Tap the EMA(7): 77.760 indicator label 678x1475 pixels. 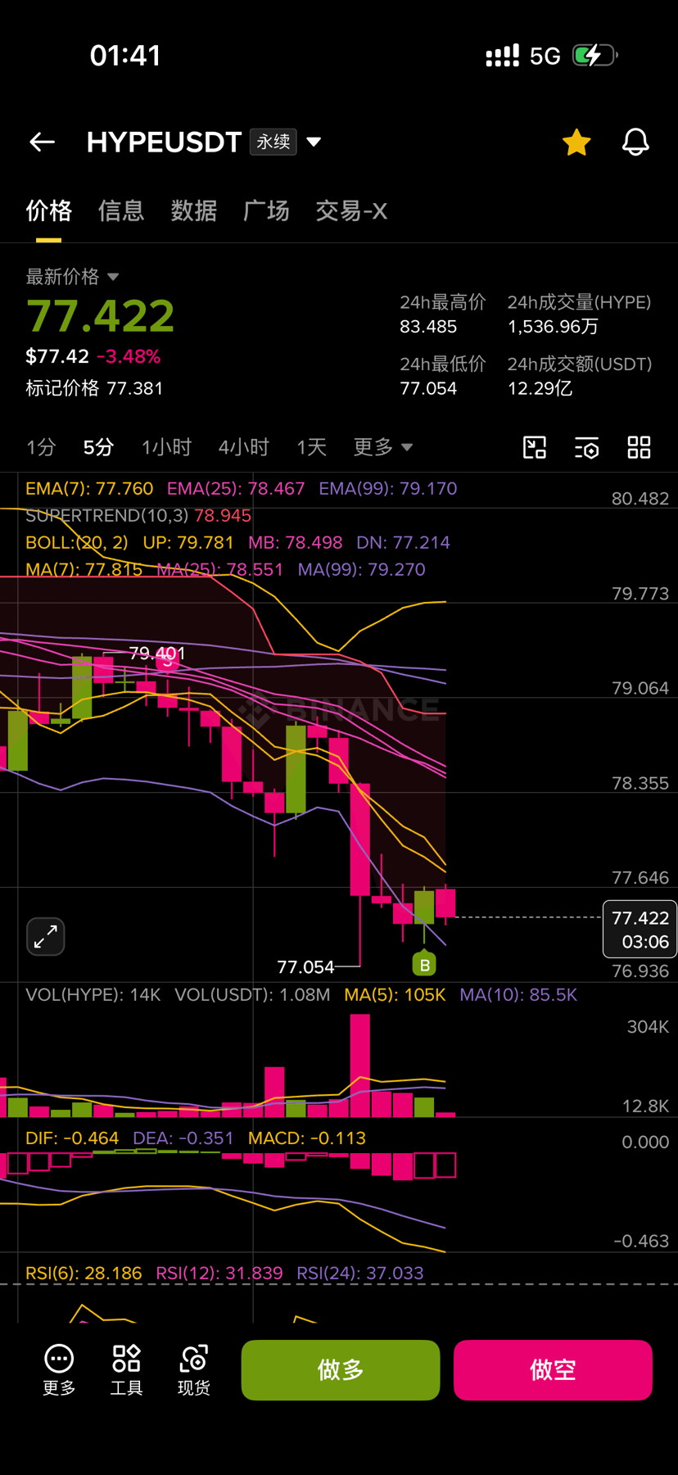point(89,489)
